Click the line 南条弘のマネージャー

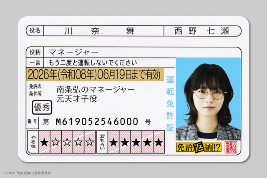(x=96, y=90)
